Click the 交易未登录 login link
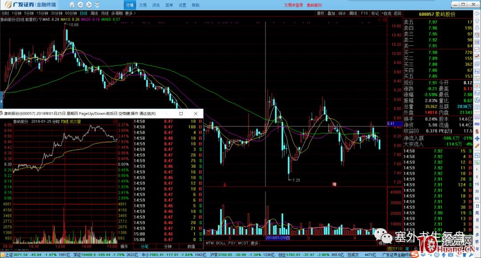The image size is (481, 258). point(293,5)
